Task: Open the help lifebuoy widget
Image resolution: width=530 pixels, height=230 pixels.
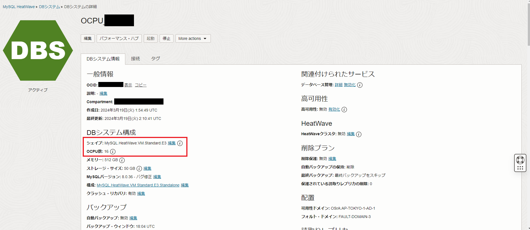Action: 520,163
